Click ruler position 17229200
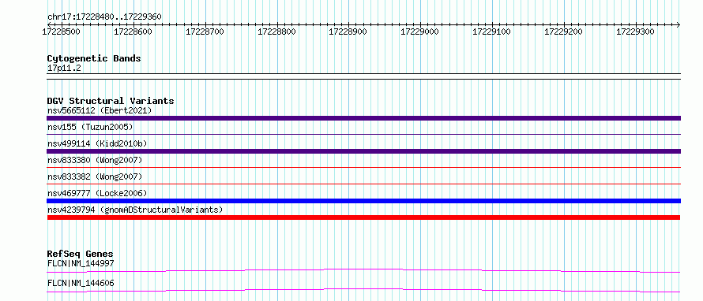The image size is (703, 301). [x=563, y=32]
